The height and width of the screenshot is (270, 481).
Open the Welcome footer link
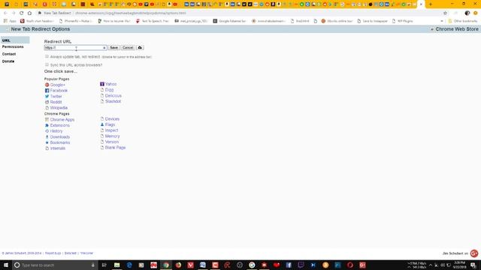(x=86, y=253)
